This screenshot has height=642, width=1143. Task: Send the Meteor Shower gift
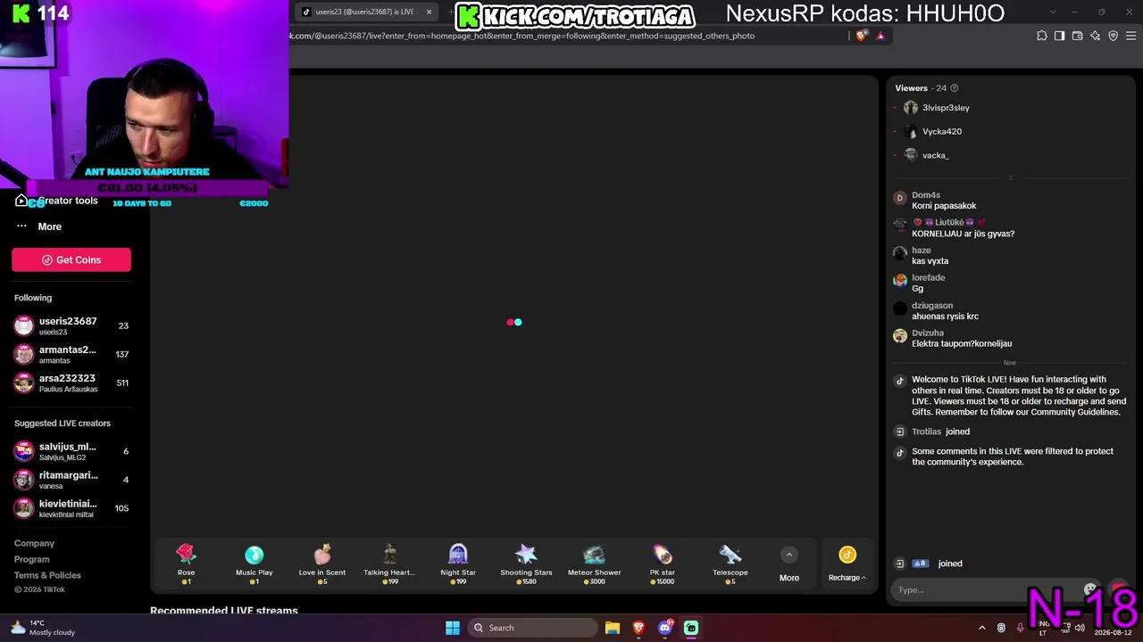tap(595, 564)
